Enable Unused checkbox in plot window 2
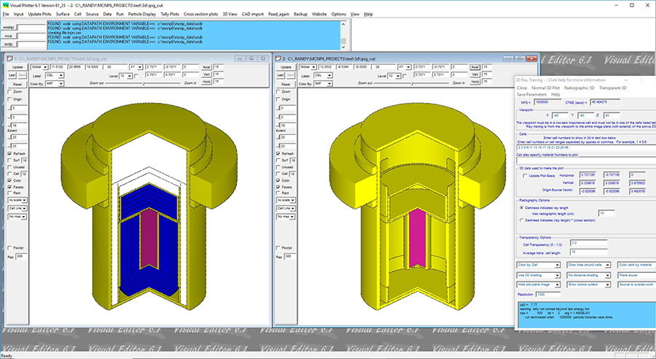Image resolution: width=656 pixels, height=359 pixels. click(x=278, y=167)
